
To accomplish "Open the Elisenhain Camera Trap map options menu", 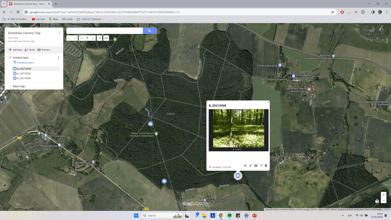I will pos(60,33).
